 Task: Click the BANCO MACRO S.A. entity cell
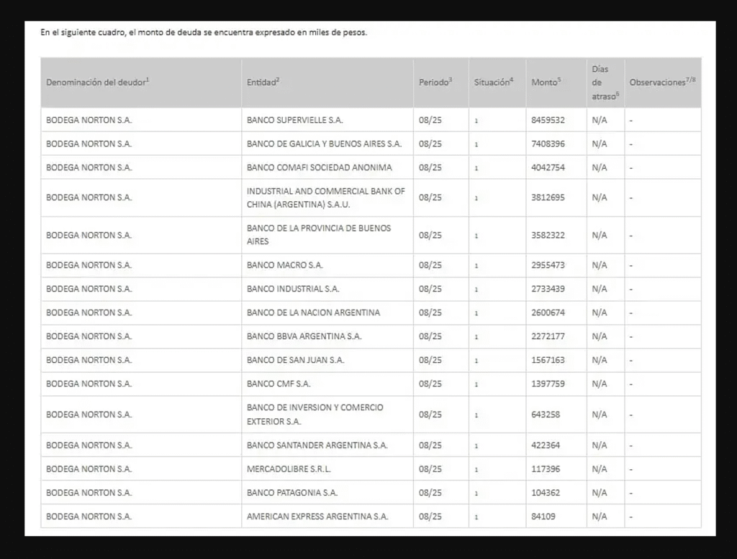[285, 265]
